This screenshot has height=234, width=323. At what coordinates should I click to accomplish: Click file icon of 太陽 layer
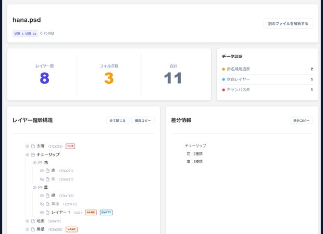tap(33, 146)
